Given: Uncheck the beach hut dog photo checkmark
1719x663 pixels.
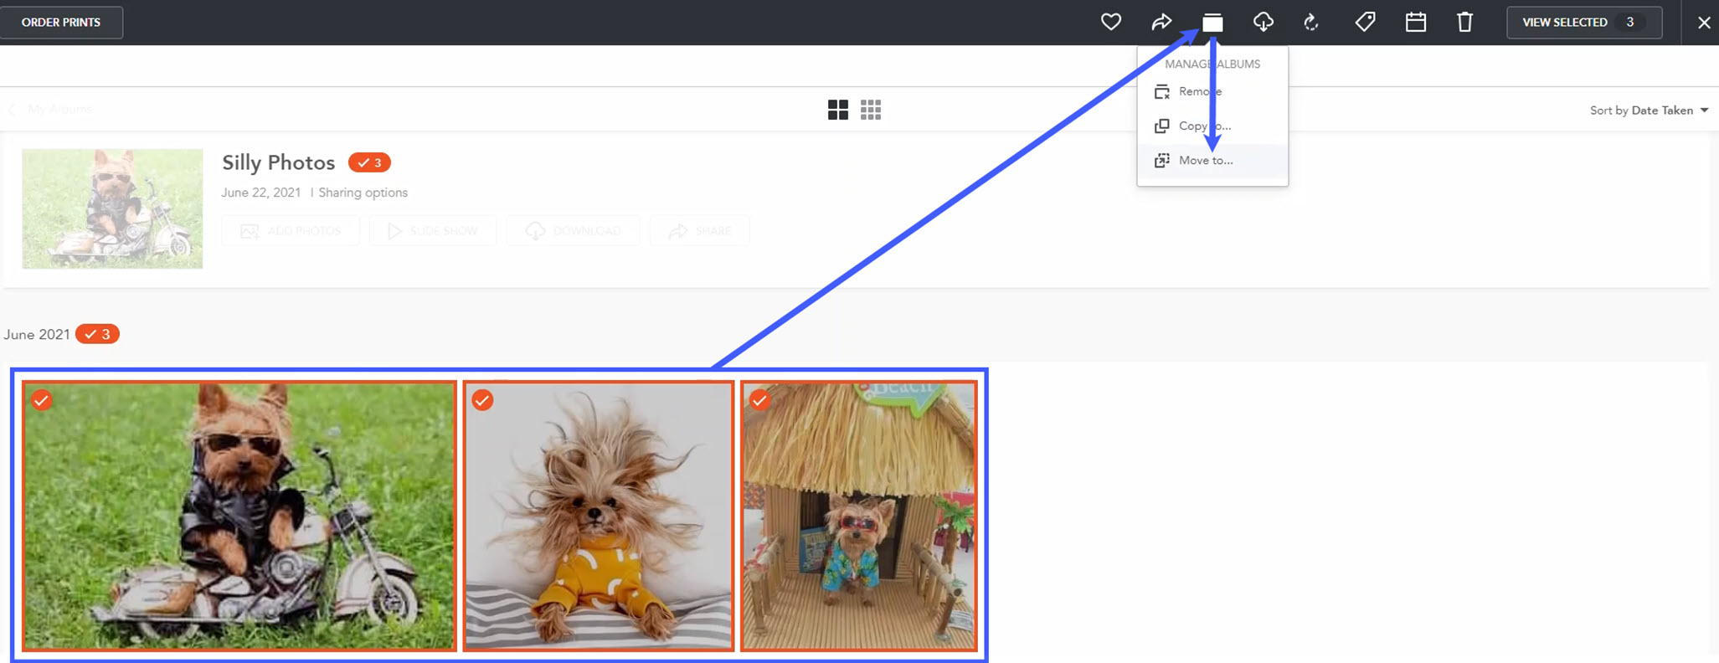Looking at the screenshot, I should tap(759, 400).
